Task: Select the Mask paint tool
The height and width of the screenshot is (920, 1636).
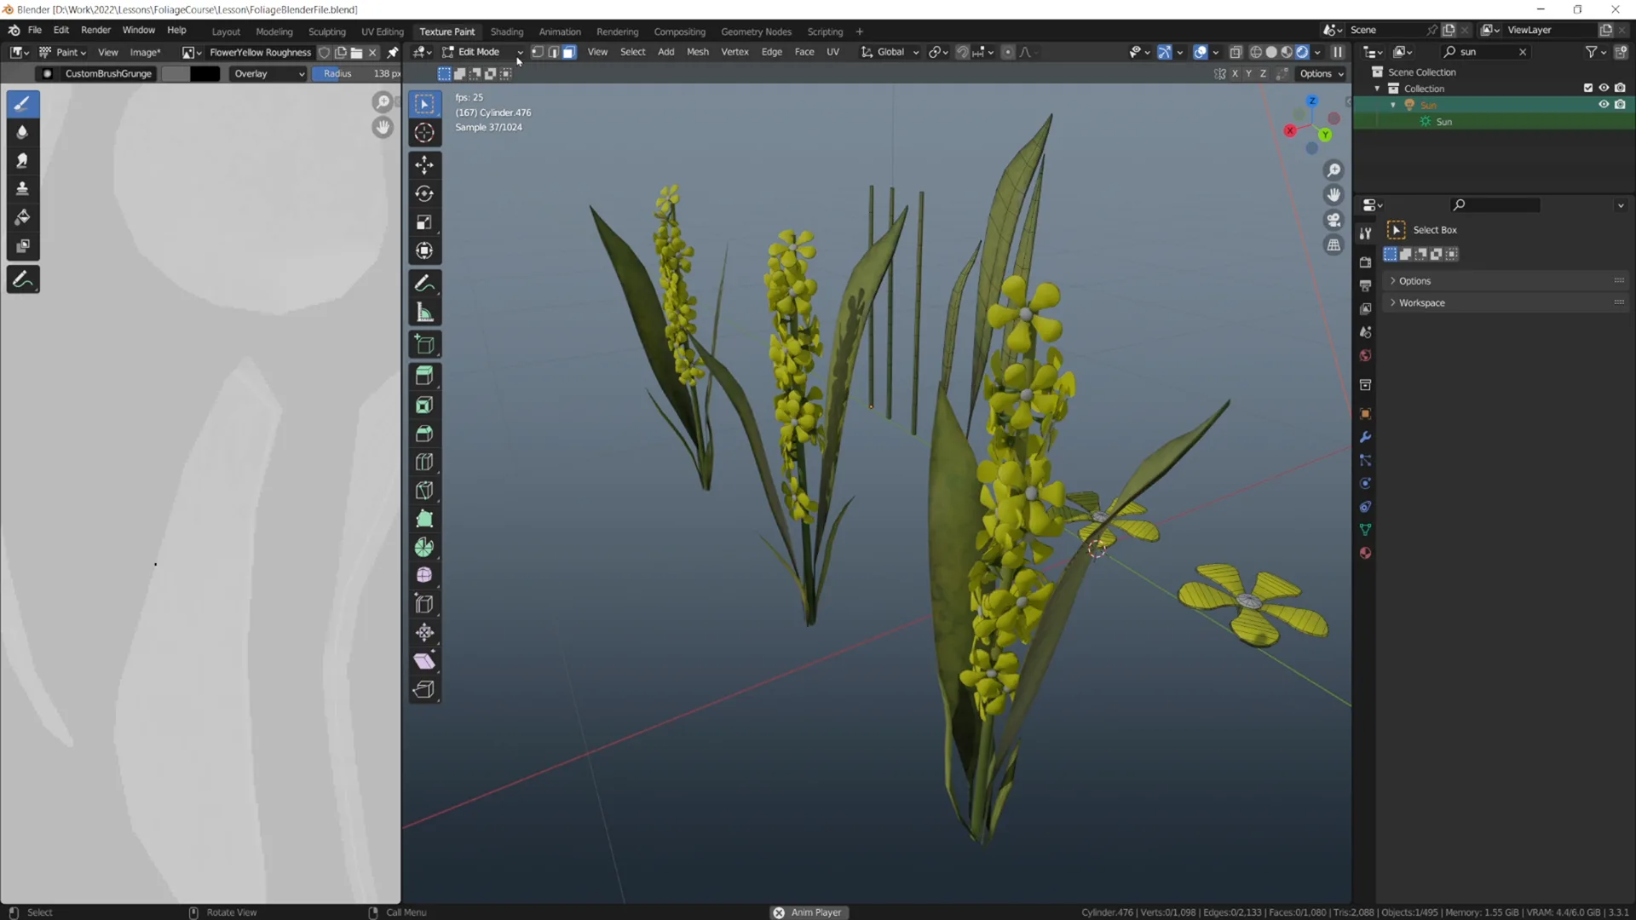Action: 22,246
